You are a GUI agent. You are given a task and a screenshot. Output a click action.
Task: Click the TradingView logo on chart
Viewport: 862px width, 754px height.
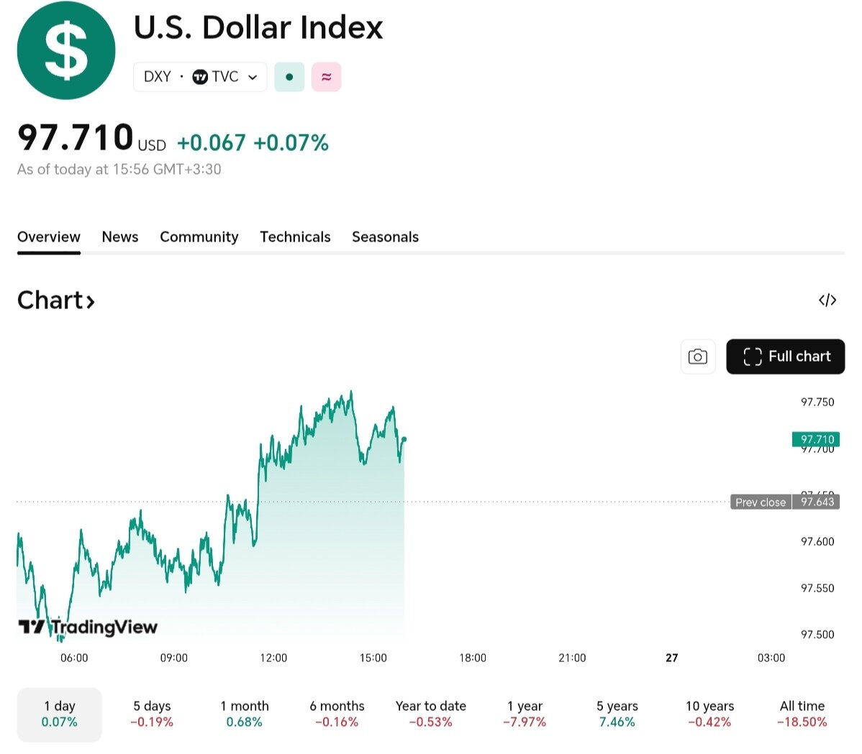click(88, 627)
